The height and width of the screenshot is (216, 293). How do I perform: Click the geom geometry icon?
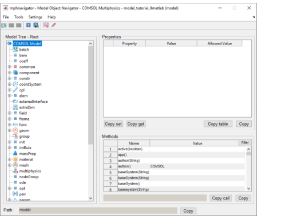point(15,130)
